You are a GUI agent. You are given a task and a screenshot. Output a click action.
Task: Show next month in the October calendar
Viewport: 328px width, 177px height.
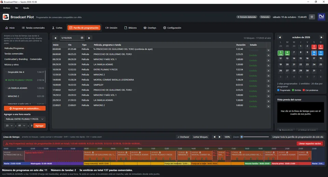[x=322, y=37]
